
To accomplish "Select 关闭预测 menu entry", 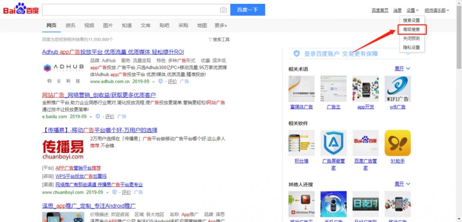I will point(412,38).
